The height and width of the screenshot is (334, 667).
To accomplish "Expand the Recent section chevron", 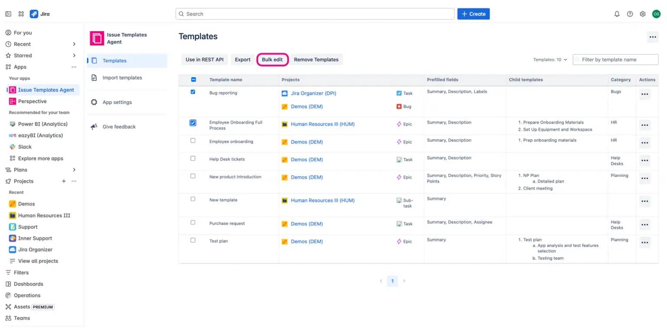I will coord(74,44).
